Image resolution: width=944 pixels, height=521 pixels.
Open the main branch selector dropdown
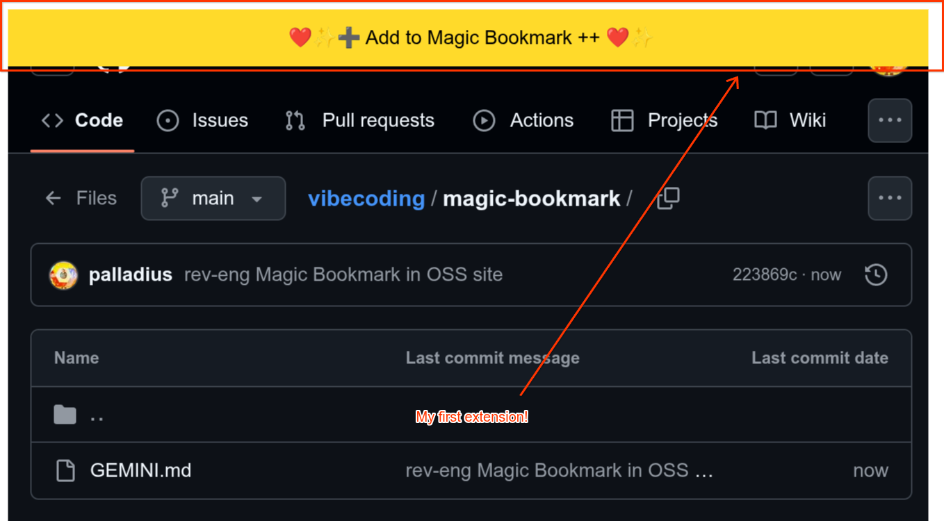tap(213, 199)
